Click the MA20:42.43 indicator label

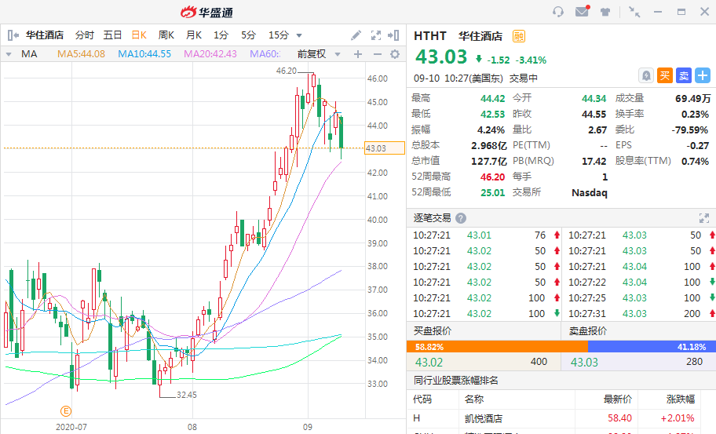(210, 54)
